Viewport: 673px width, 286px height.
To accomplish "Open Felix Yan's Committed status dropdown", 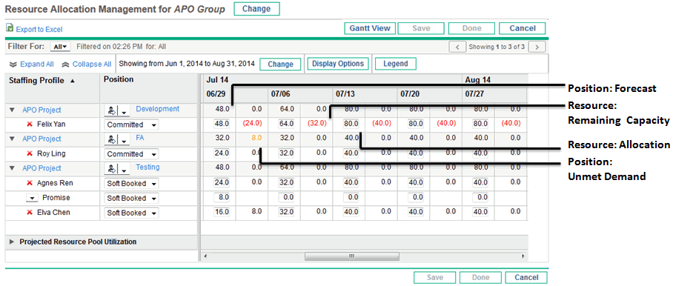I will (x=131, y=124).
